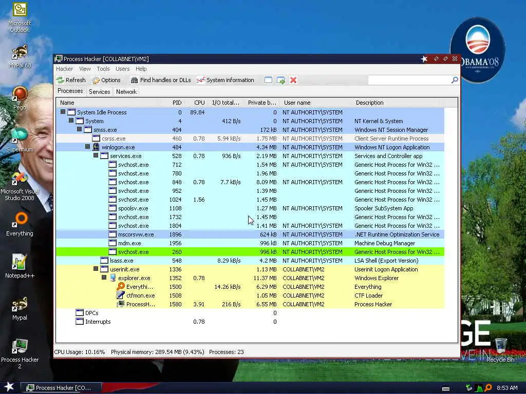Select the MyPal 68 desktop icon
This screenshot has width=526, height=394.
point(20,56)
